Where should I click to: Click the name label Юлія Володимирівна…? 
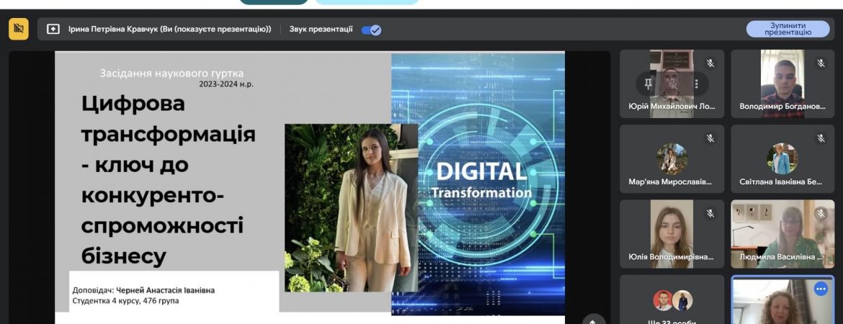[671, 257]
